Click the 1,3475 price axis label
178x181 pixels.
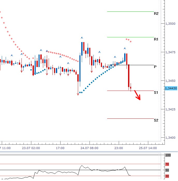click(x=170, y=52)
